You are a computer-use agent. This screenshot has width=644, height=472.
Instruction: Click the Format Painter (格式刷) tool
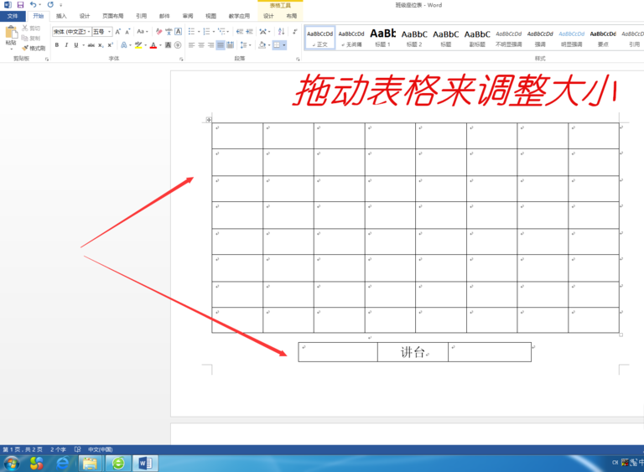[x=34, y=48]
